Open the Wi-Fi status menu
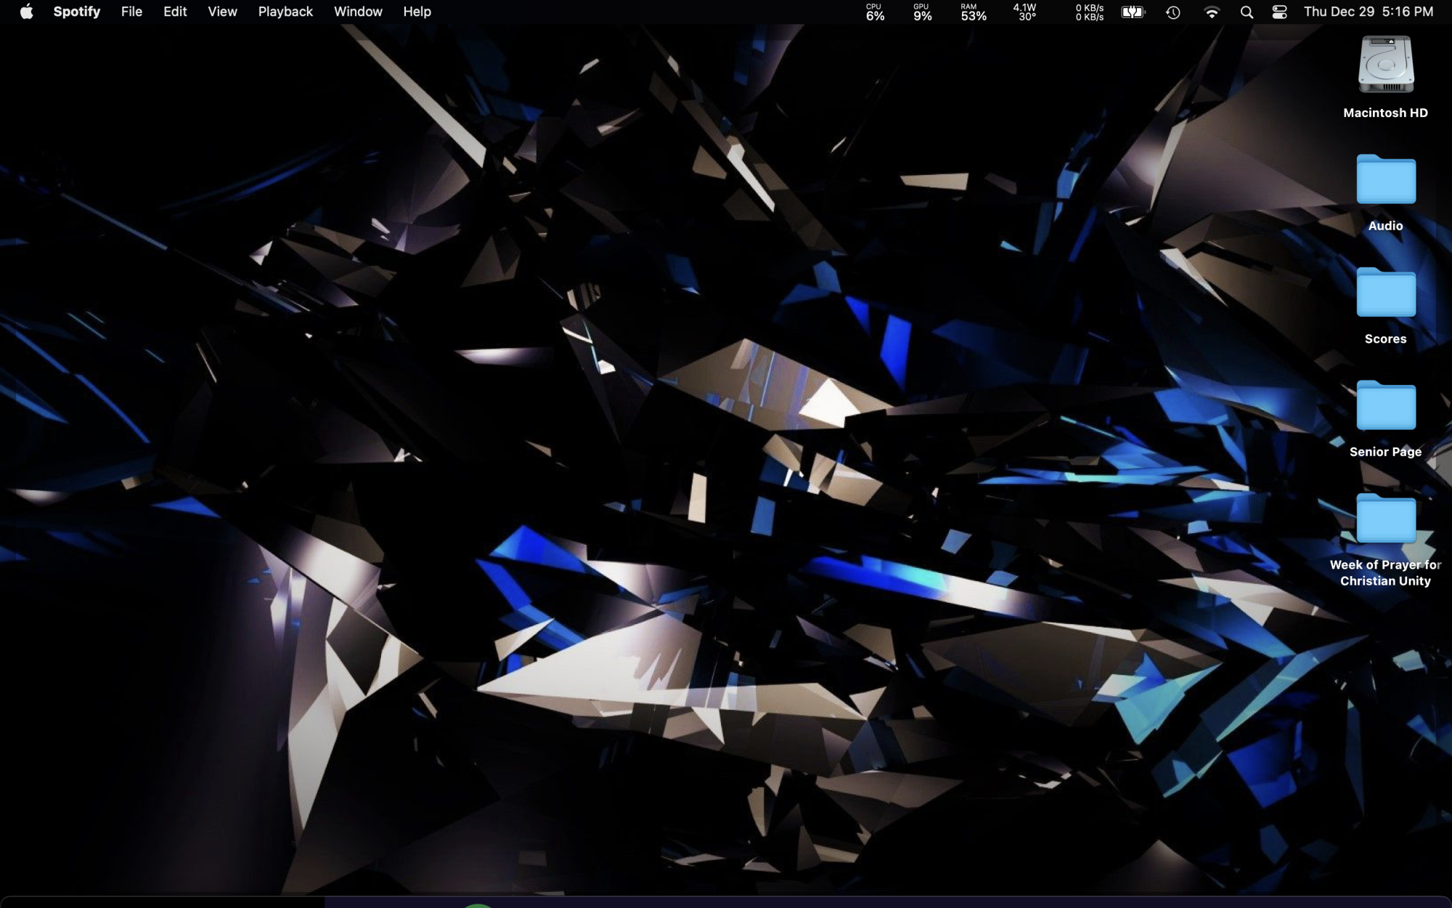The width and height of the screenshot is (1452, 908). coord(1211,12)
